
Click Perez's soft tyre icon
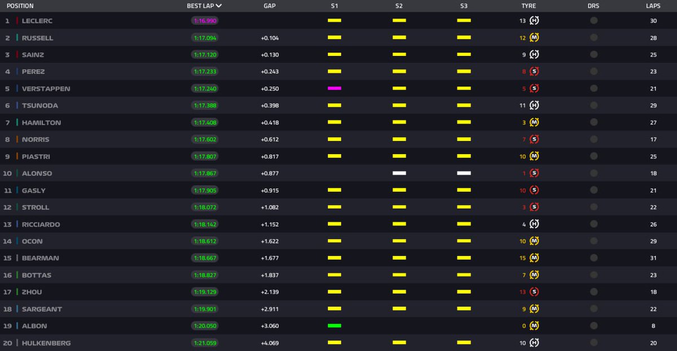pos(534,72)
